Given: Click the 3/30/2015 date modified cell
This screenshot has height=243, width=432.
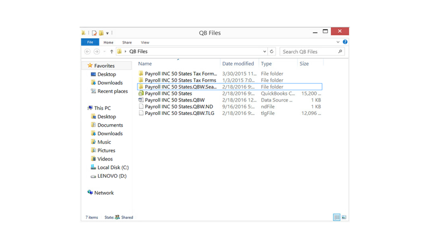Looking at the screenshot, I should point(240,74).
